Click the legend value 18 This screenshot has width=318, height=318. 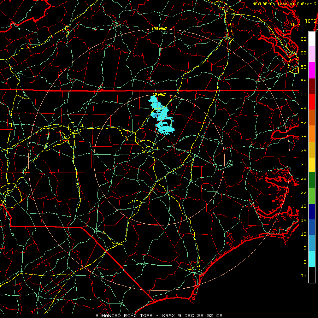pos(304,206)
